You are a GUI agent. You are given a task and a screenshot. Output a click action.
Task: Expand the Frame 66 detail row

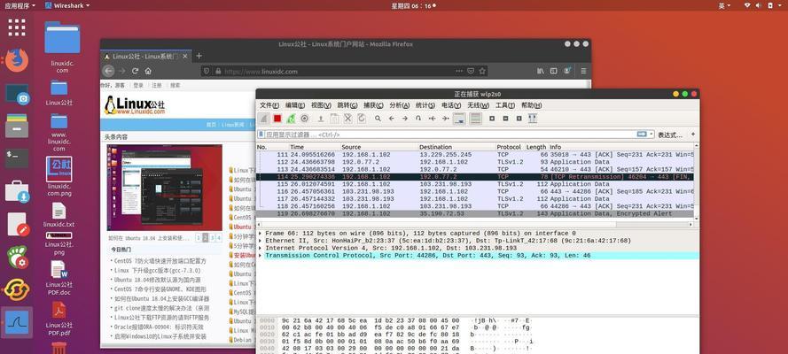260,233
